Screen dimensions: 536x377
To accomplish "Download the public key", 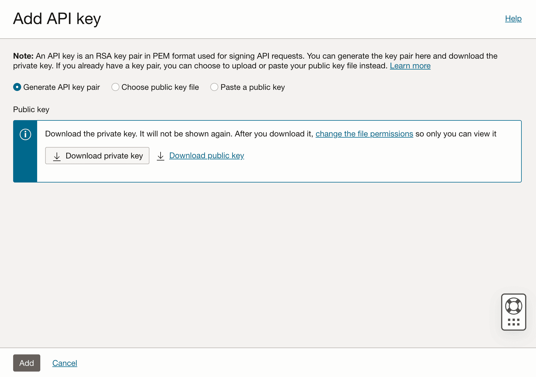I will coord(207,155).
